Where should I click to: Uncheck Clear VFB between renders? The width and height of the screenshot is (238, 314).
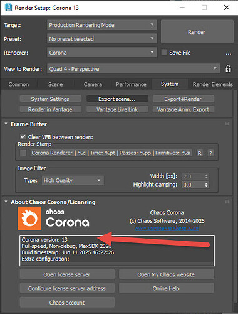(23, 137)
